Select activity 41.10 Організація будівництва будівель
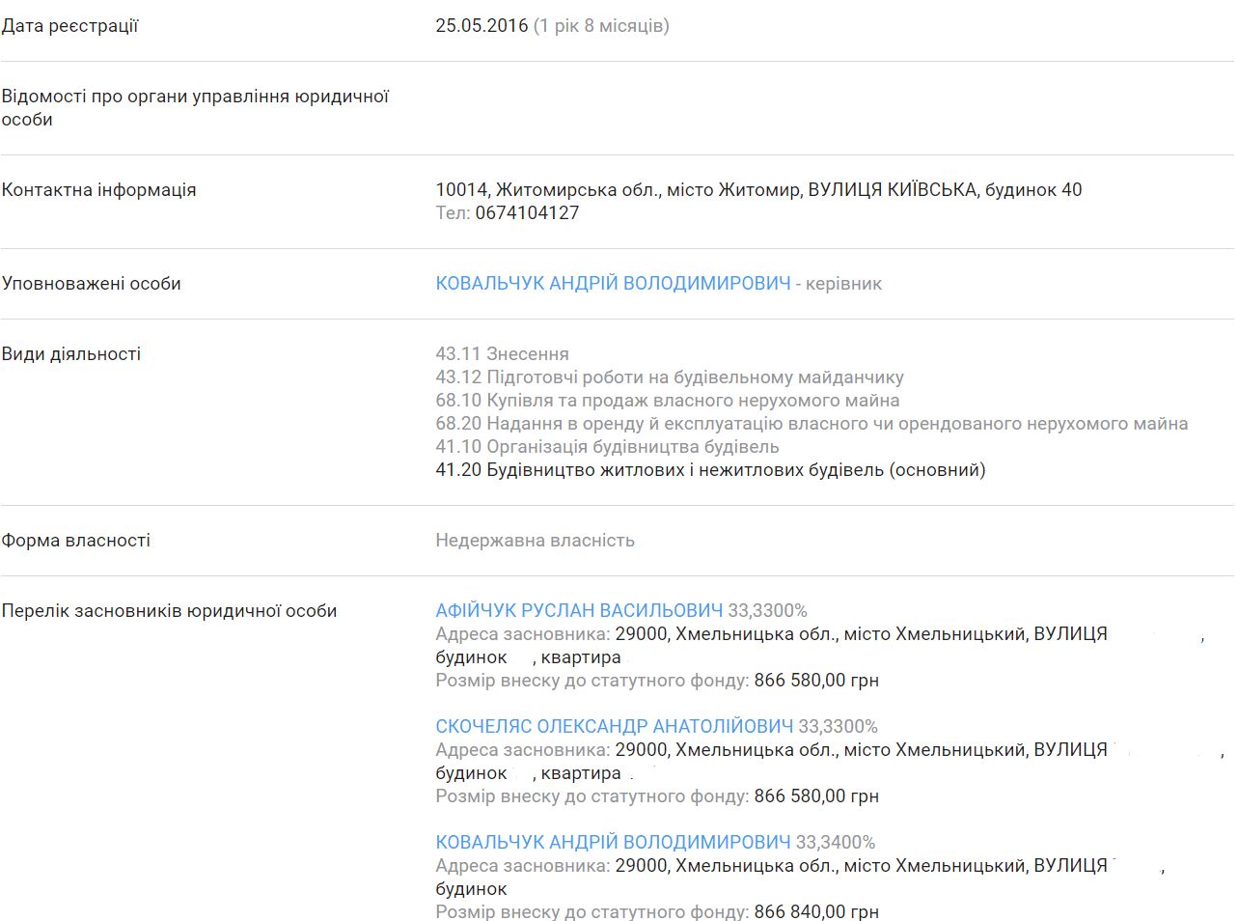 click(607, 447)
